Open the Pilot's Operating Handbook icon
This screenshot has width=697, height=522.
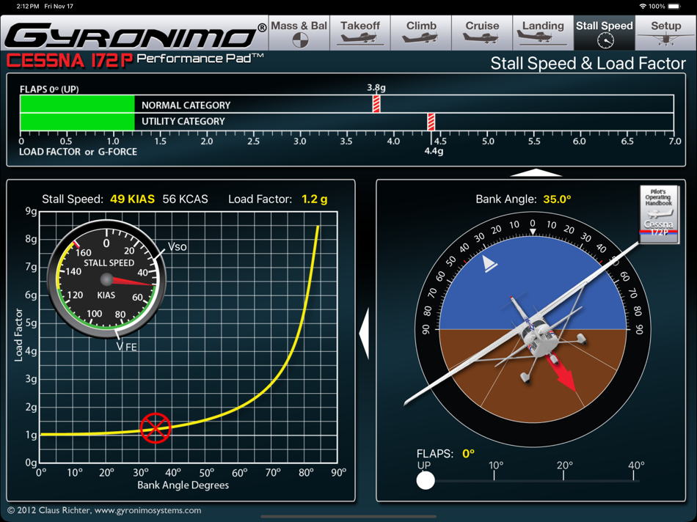[x=659, y=214]
